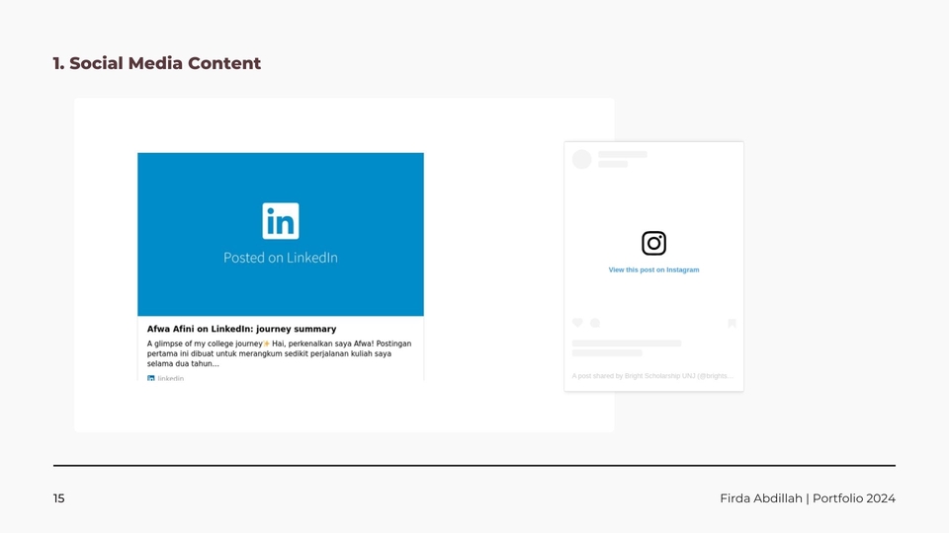Click the page number 15
The height and width of the screenshot is (533, 949).
tap(58, 498)
